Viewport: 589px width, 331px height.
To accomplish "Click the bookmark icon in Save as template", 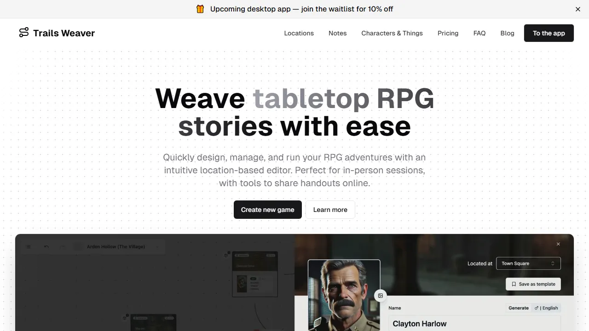I will [514, 284].
